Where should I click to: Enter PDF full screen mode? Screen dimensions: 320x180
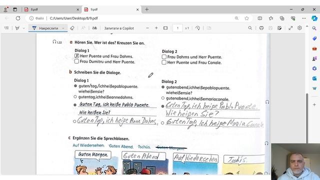coord(290,28)
